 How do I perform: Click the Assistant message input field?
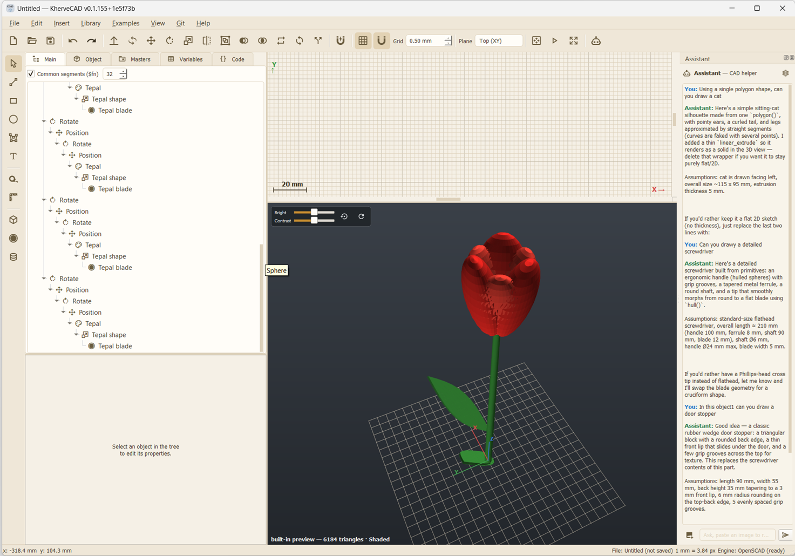[737, 535]
